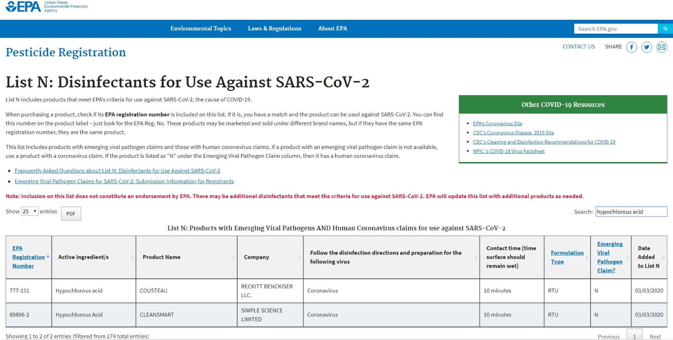
Task: Open Frequently Asked Questions about List N
Action: (x=117, y=171)
